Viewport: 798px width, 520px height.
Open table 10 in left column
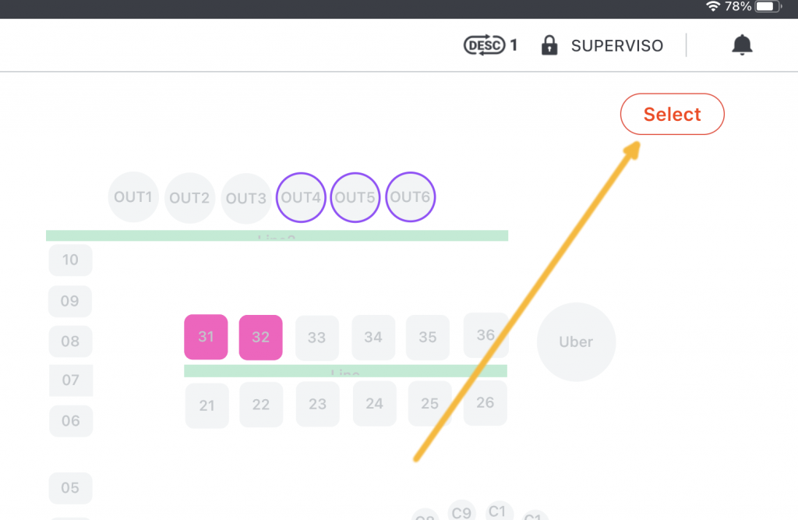click(70, 260)
